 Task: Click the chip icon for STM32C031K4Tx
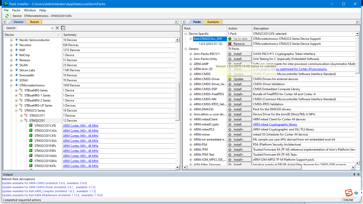[x=31, y=166]
